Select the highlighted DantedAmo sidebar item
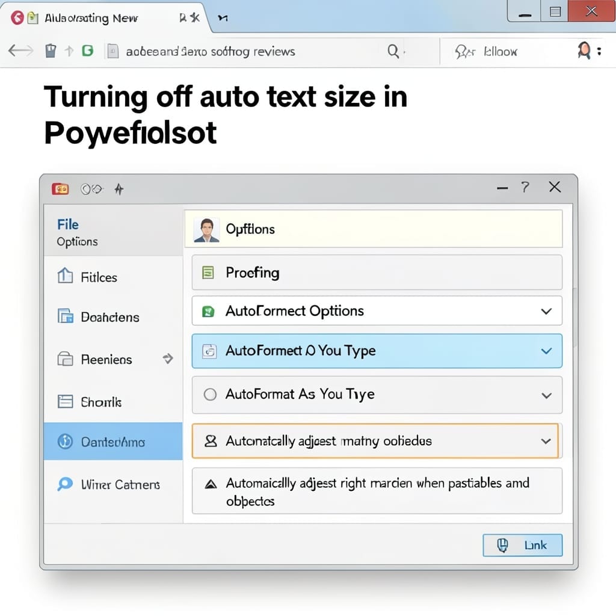 113,441
